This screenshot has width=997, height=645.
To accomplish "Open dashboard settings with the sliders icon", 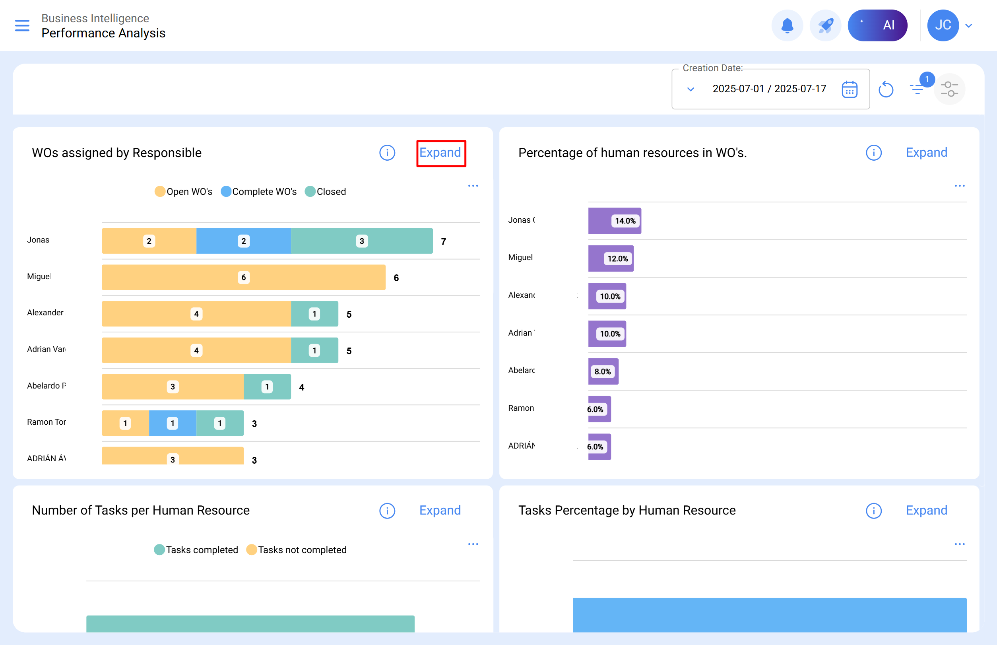I will (x=949, y=89).
